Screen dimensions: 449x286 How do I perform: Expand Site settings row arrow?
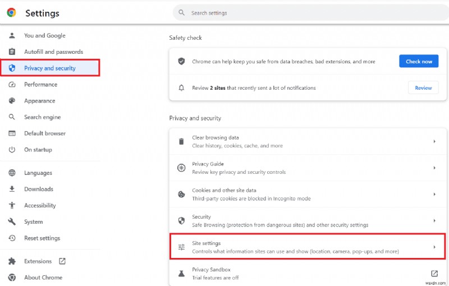pyautogui.click(x=434, y=247)
